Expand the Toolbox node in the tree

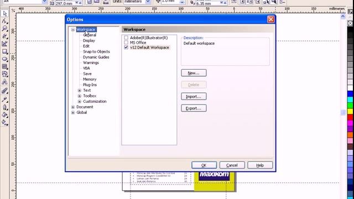point(80,96)
